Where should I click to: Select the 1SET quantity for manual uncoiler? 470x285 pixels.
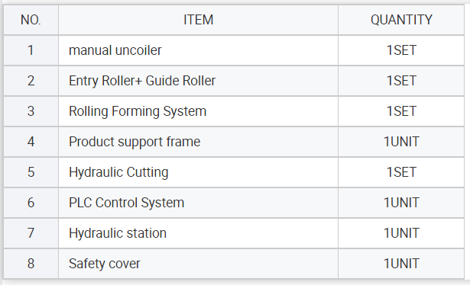(x=401, y=50)
